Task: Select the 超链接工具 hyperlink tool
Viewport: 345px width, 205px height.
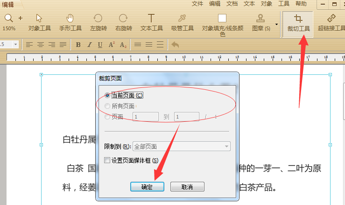Action: 331,22
